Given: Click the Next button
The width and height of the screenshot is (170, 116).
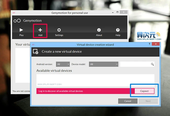Looking at the screenshot, I should [148, 101].
